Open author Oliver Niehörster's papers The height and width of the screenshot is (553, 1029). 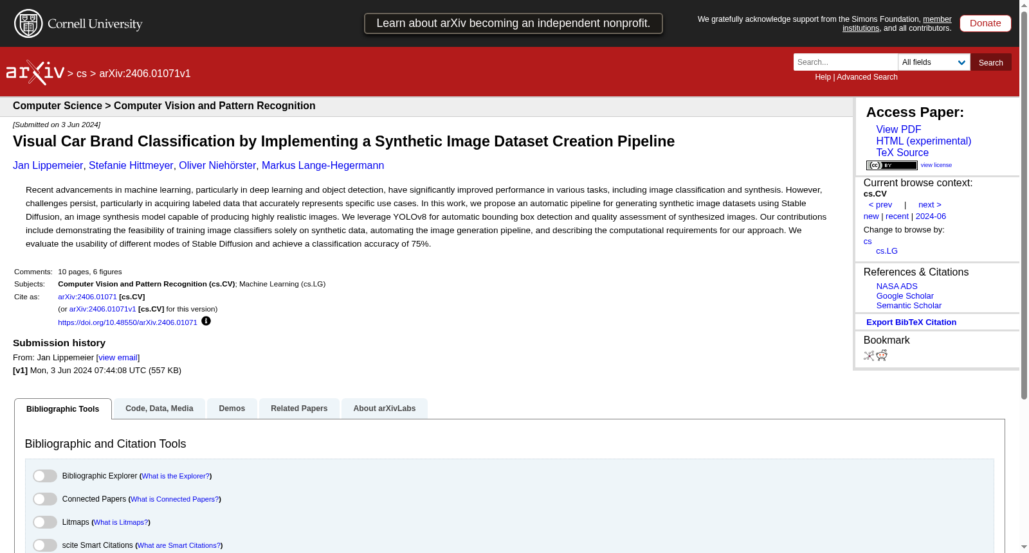point(217,166)
